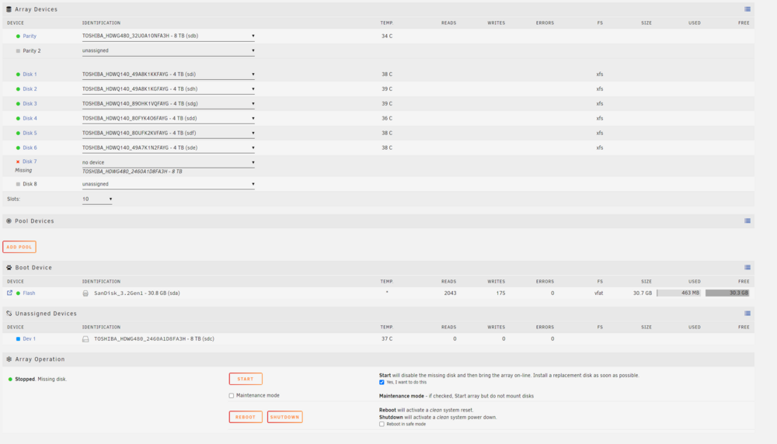Change the Slots count dropdown

pos(97,199)
